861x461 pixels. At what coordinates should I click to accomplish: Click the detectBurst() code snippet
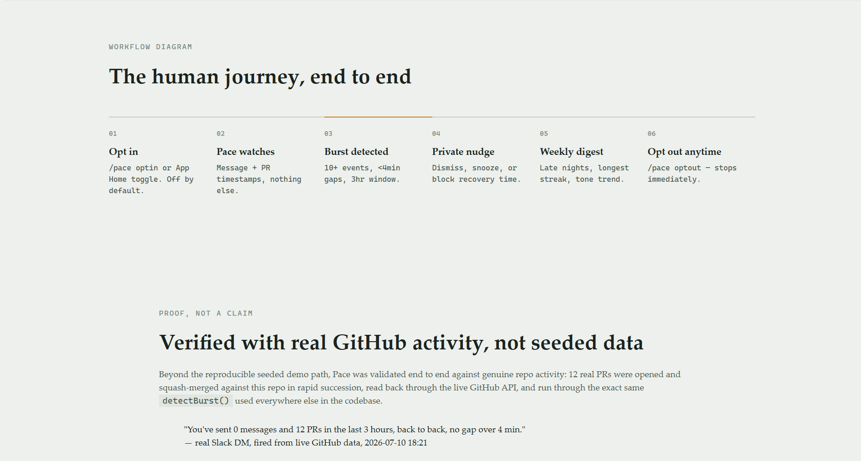(196, 401)
